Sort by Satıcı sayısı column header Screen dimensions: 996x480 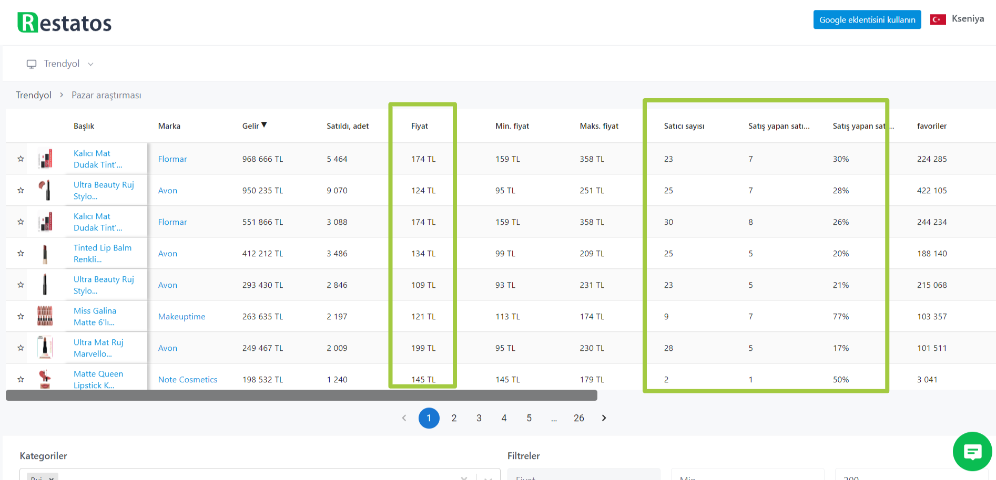tap(684, 126)
